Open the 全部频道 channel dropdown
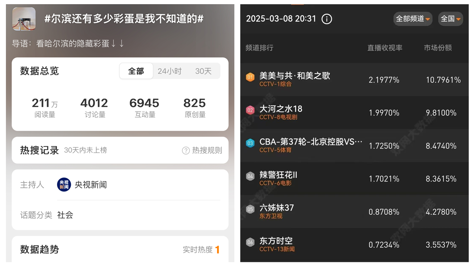The image size is (475, 267). 413,19
